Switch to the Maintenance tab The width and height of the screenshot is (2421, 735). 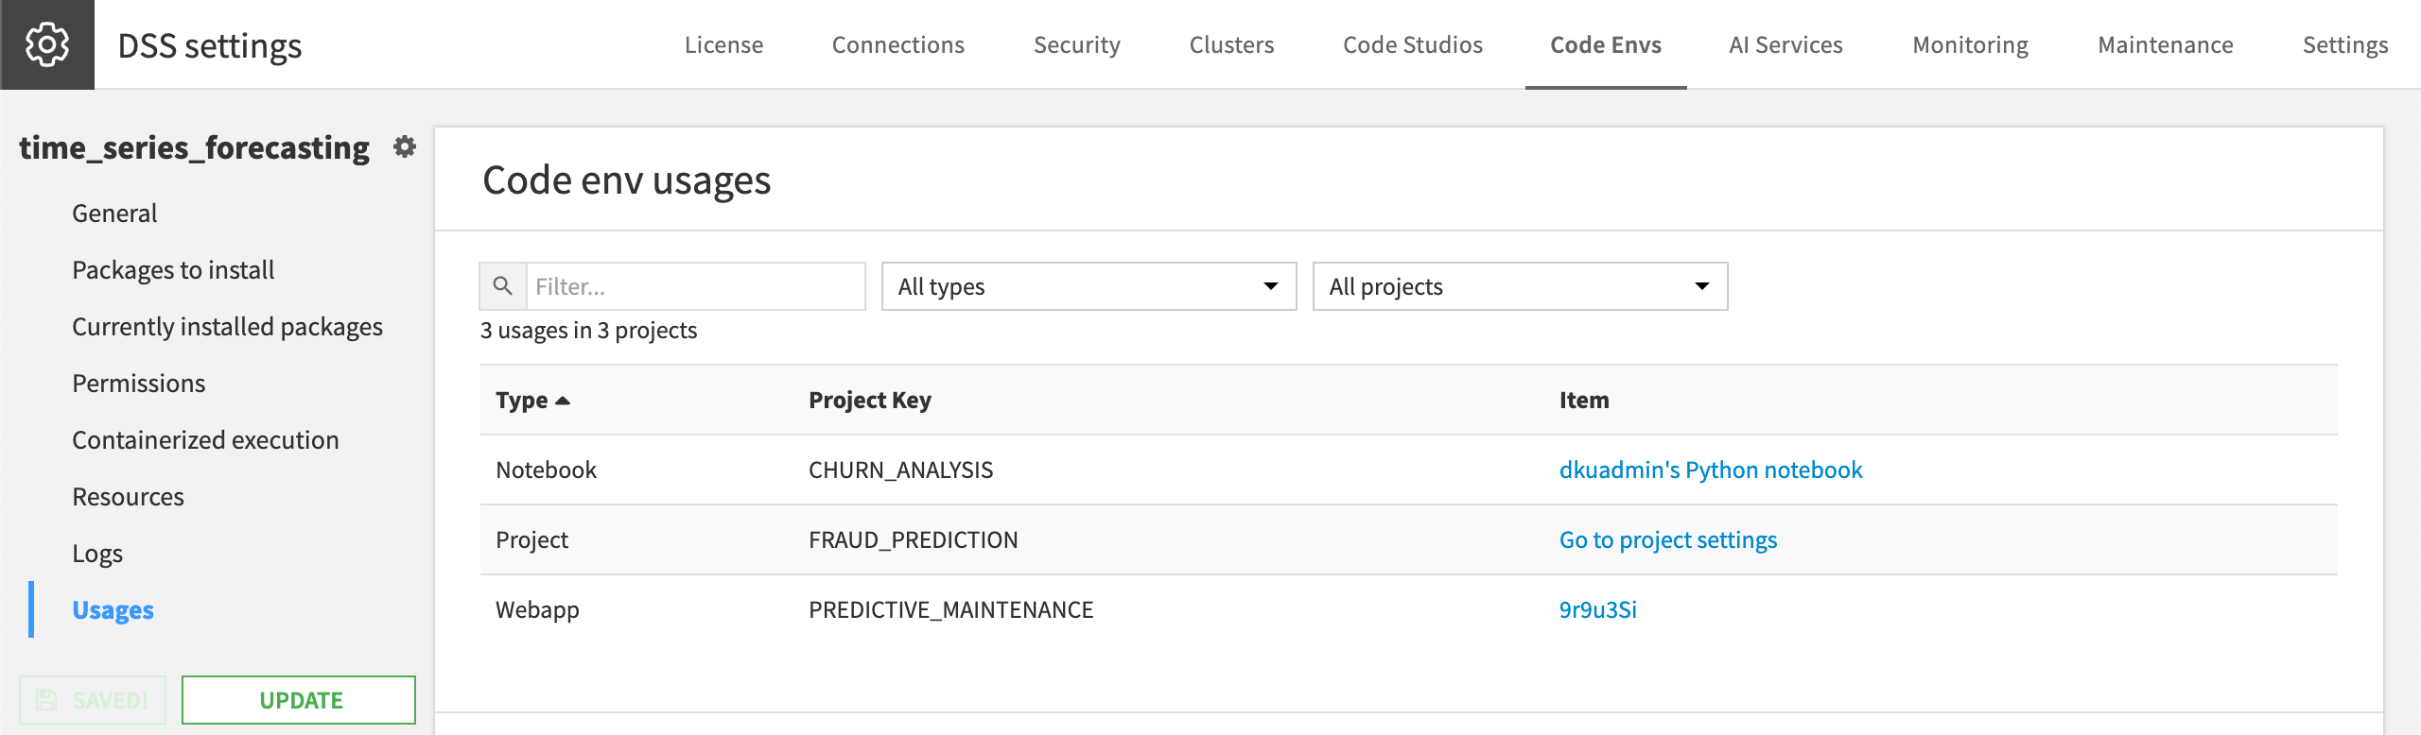pos(2165,44)
